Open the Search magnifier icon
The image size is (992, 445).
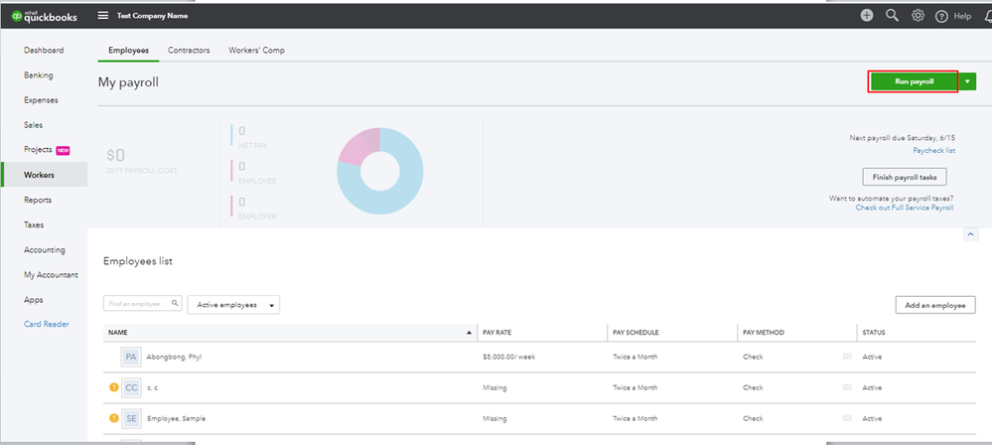tap(892, 16)
